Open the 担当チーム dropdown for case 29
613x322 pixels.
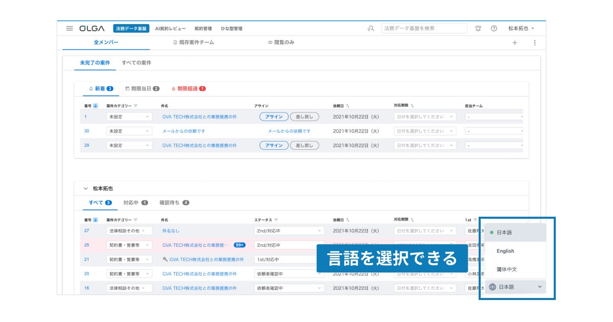coord(494,145)
